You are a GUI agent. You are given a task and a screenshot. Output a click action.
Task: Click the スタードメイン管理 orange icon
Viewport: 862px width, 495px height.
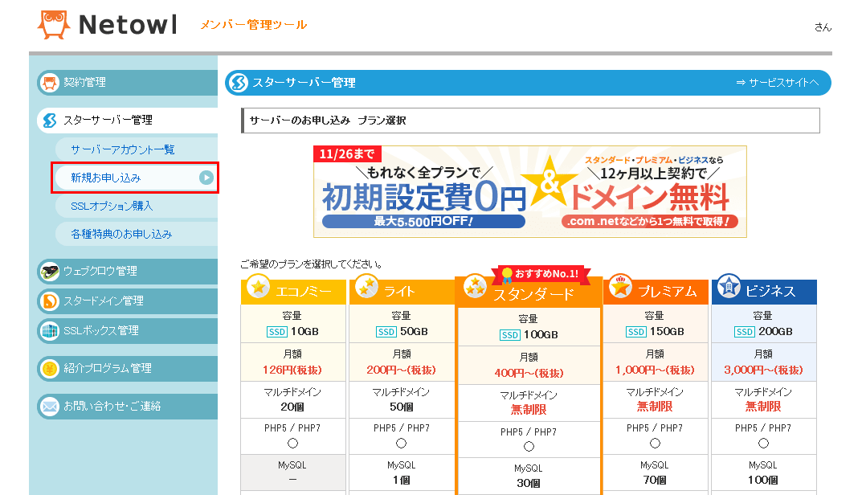[50, 301]
